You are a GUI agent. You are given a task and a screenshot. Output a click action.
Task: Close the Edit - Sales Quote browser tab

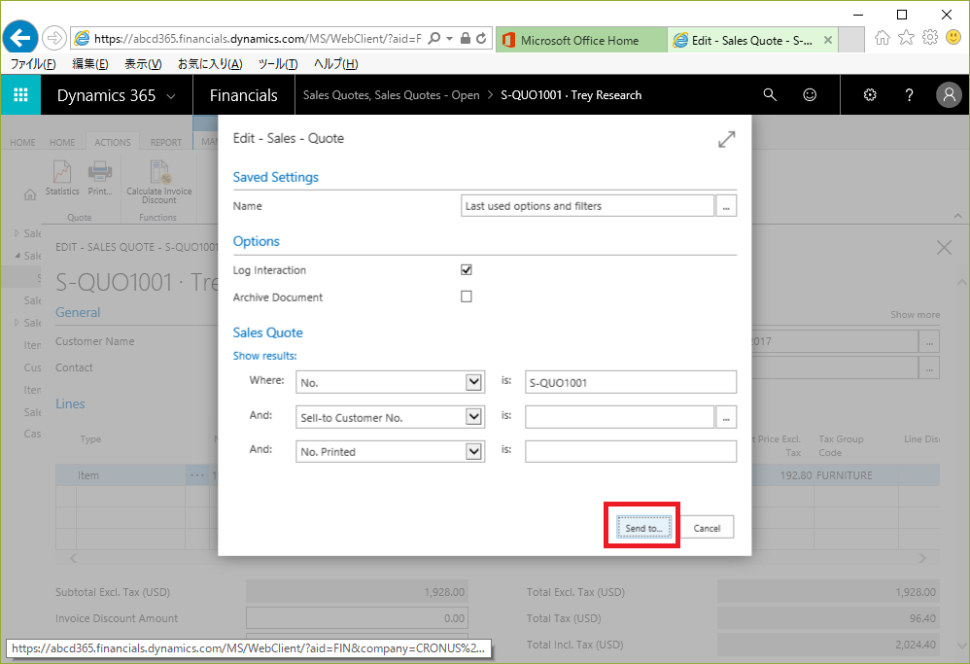tap(828, 40)
